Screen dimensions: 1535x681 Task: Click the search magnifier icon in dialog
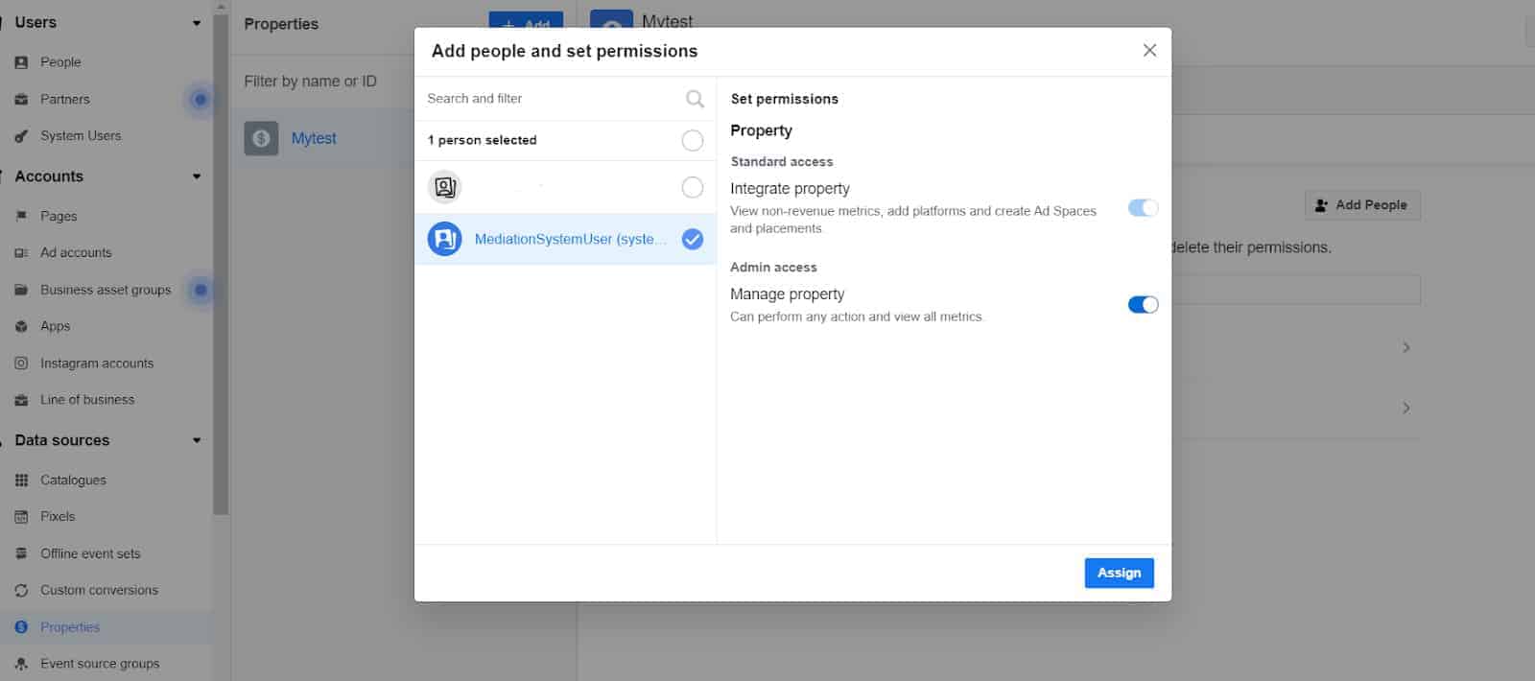(695, 99)
